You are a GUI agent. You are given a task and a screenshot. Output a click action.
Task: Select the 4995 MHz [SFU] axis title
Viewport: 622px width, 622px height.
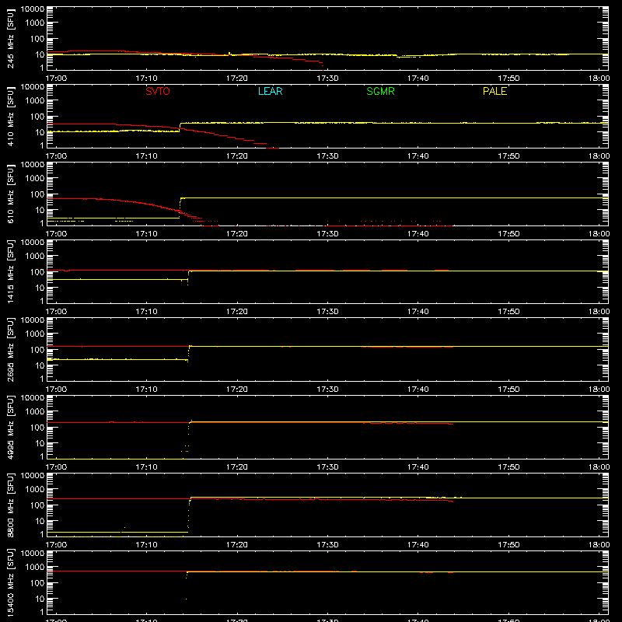point(10,427)
